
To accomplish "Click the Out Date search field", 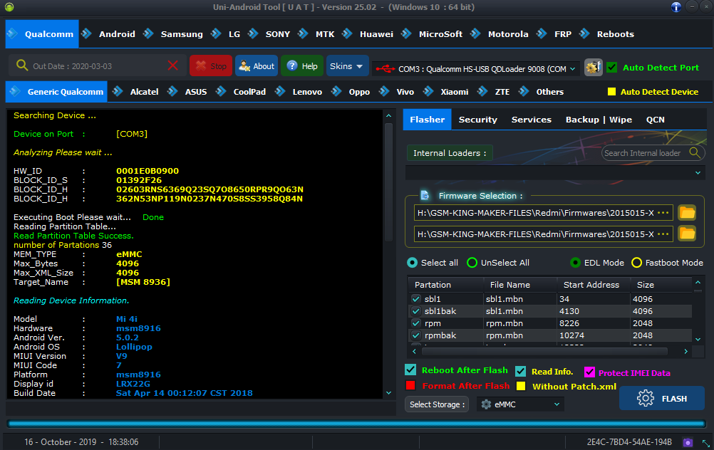I will [97, 66].
